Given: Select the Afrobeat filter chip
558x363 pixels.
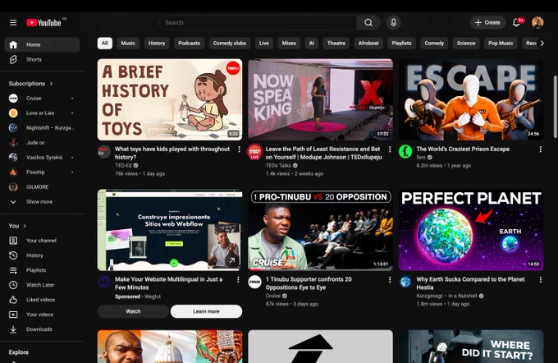Looking at the screenshot, I should point(368,43).
